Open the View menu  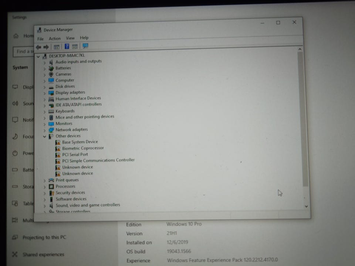(x=70, y=38)
